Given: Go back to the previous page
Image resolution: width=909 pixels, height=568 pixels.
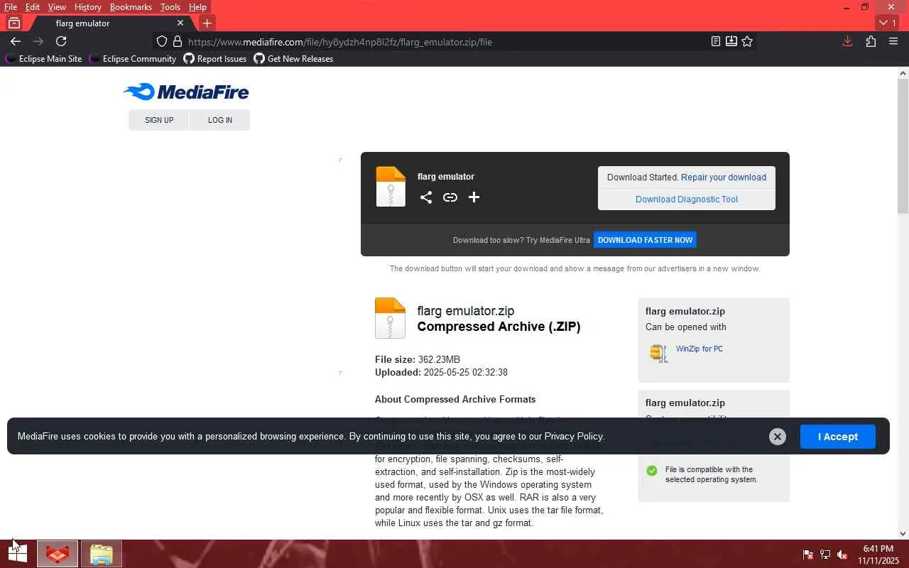Looking at the screenshot, I should [x=16, y=42].
